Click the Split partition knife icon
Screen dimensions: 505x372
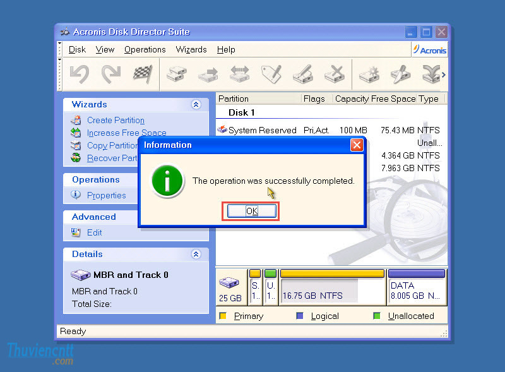point(400,74)
